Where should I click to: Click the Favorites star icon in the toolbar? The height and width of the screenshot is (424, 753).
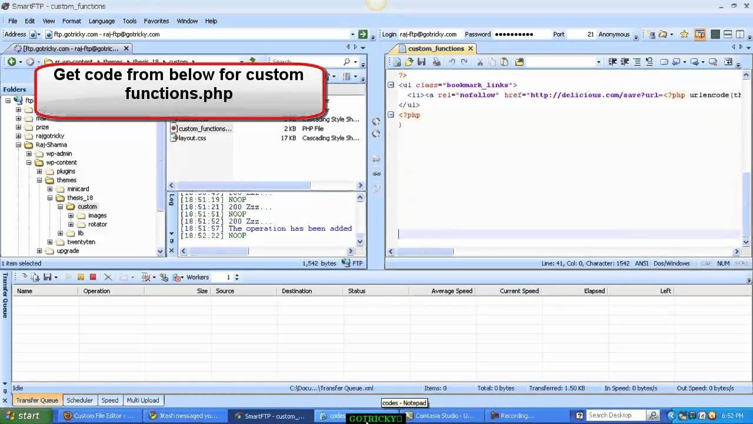coord(684,34)
